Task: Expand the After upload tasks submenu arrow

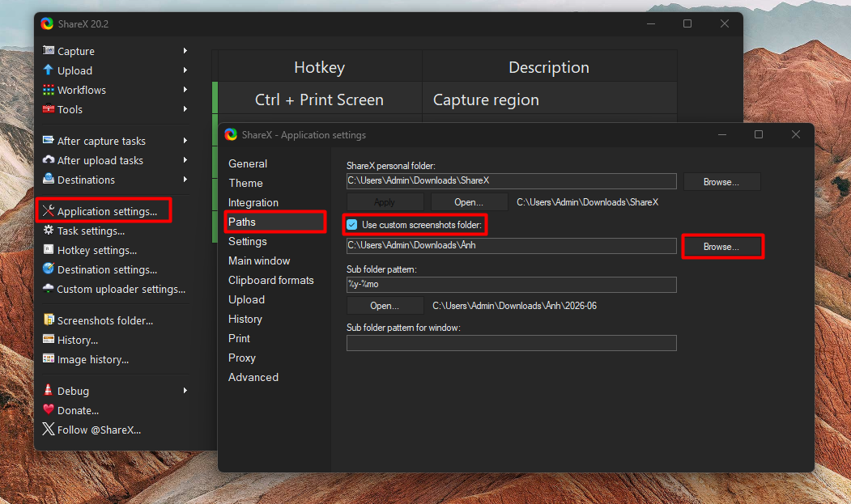Action: 185,160
